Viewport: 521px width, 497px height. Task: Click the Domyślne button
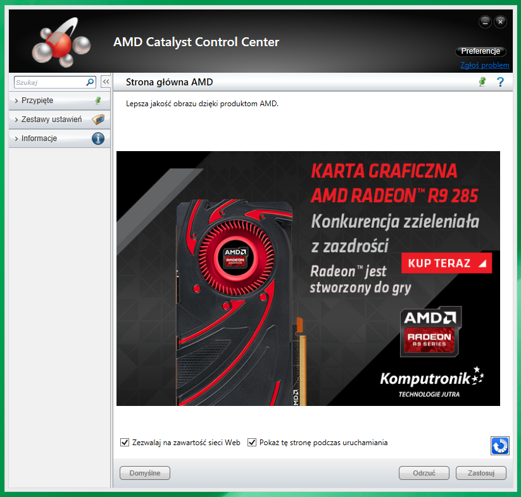[145, 473]
